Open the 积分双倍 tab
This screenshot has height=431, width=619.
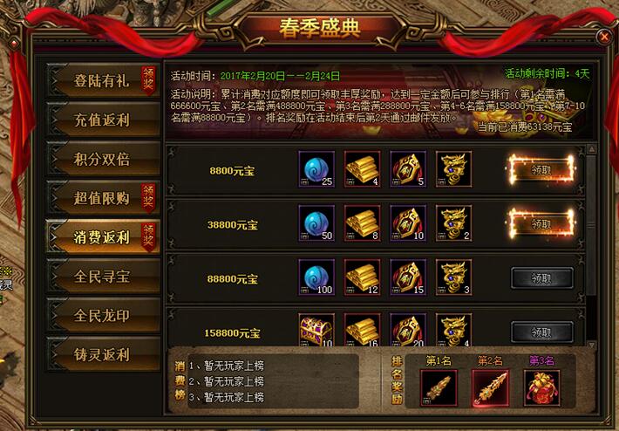[x=103, y=159]
